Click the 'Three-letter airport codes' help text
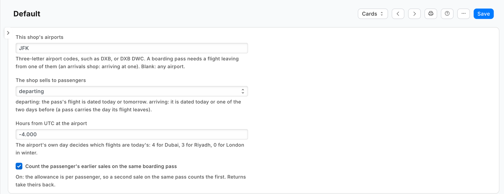 [x=127, y=63]
